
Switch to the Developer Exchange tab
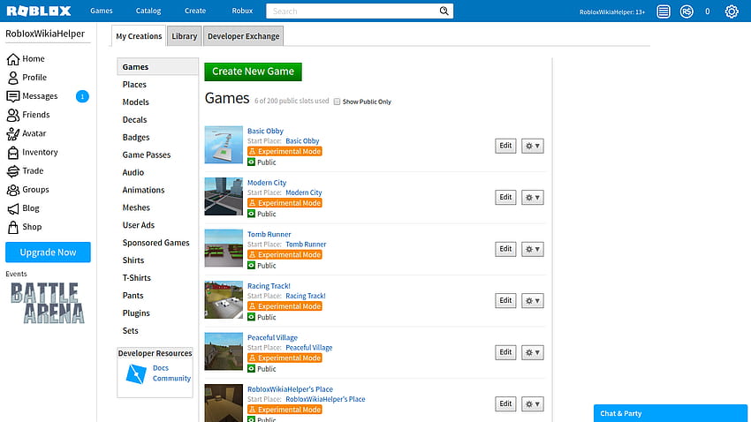[x=243, y=36]
